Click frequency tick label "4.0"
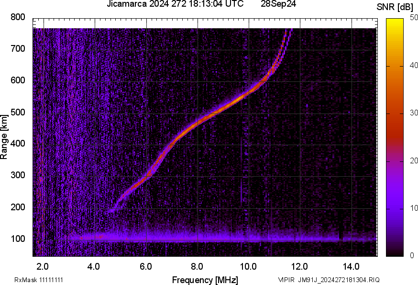This screenshot has height=285, width=418. click(x=94, y=267)
